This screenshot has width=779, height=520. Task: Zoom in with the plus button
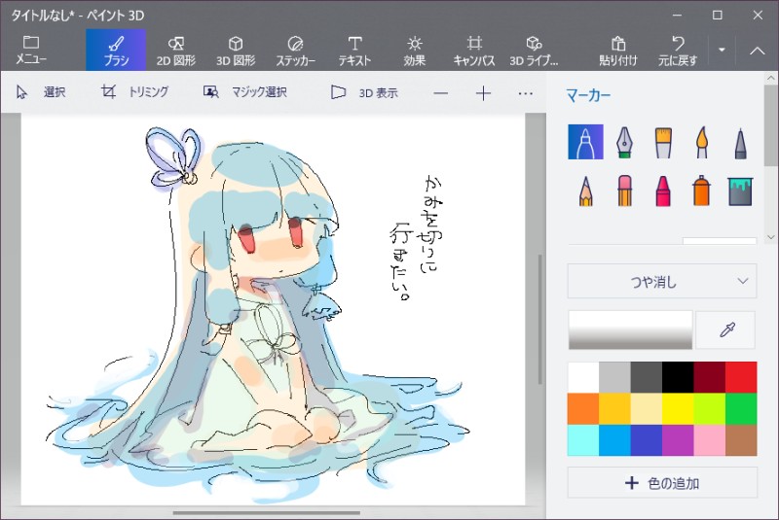pos(483,93)
